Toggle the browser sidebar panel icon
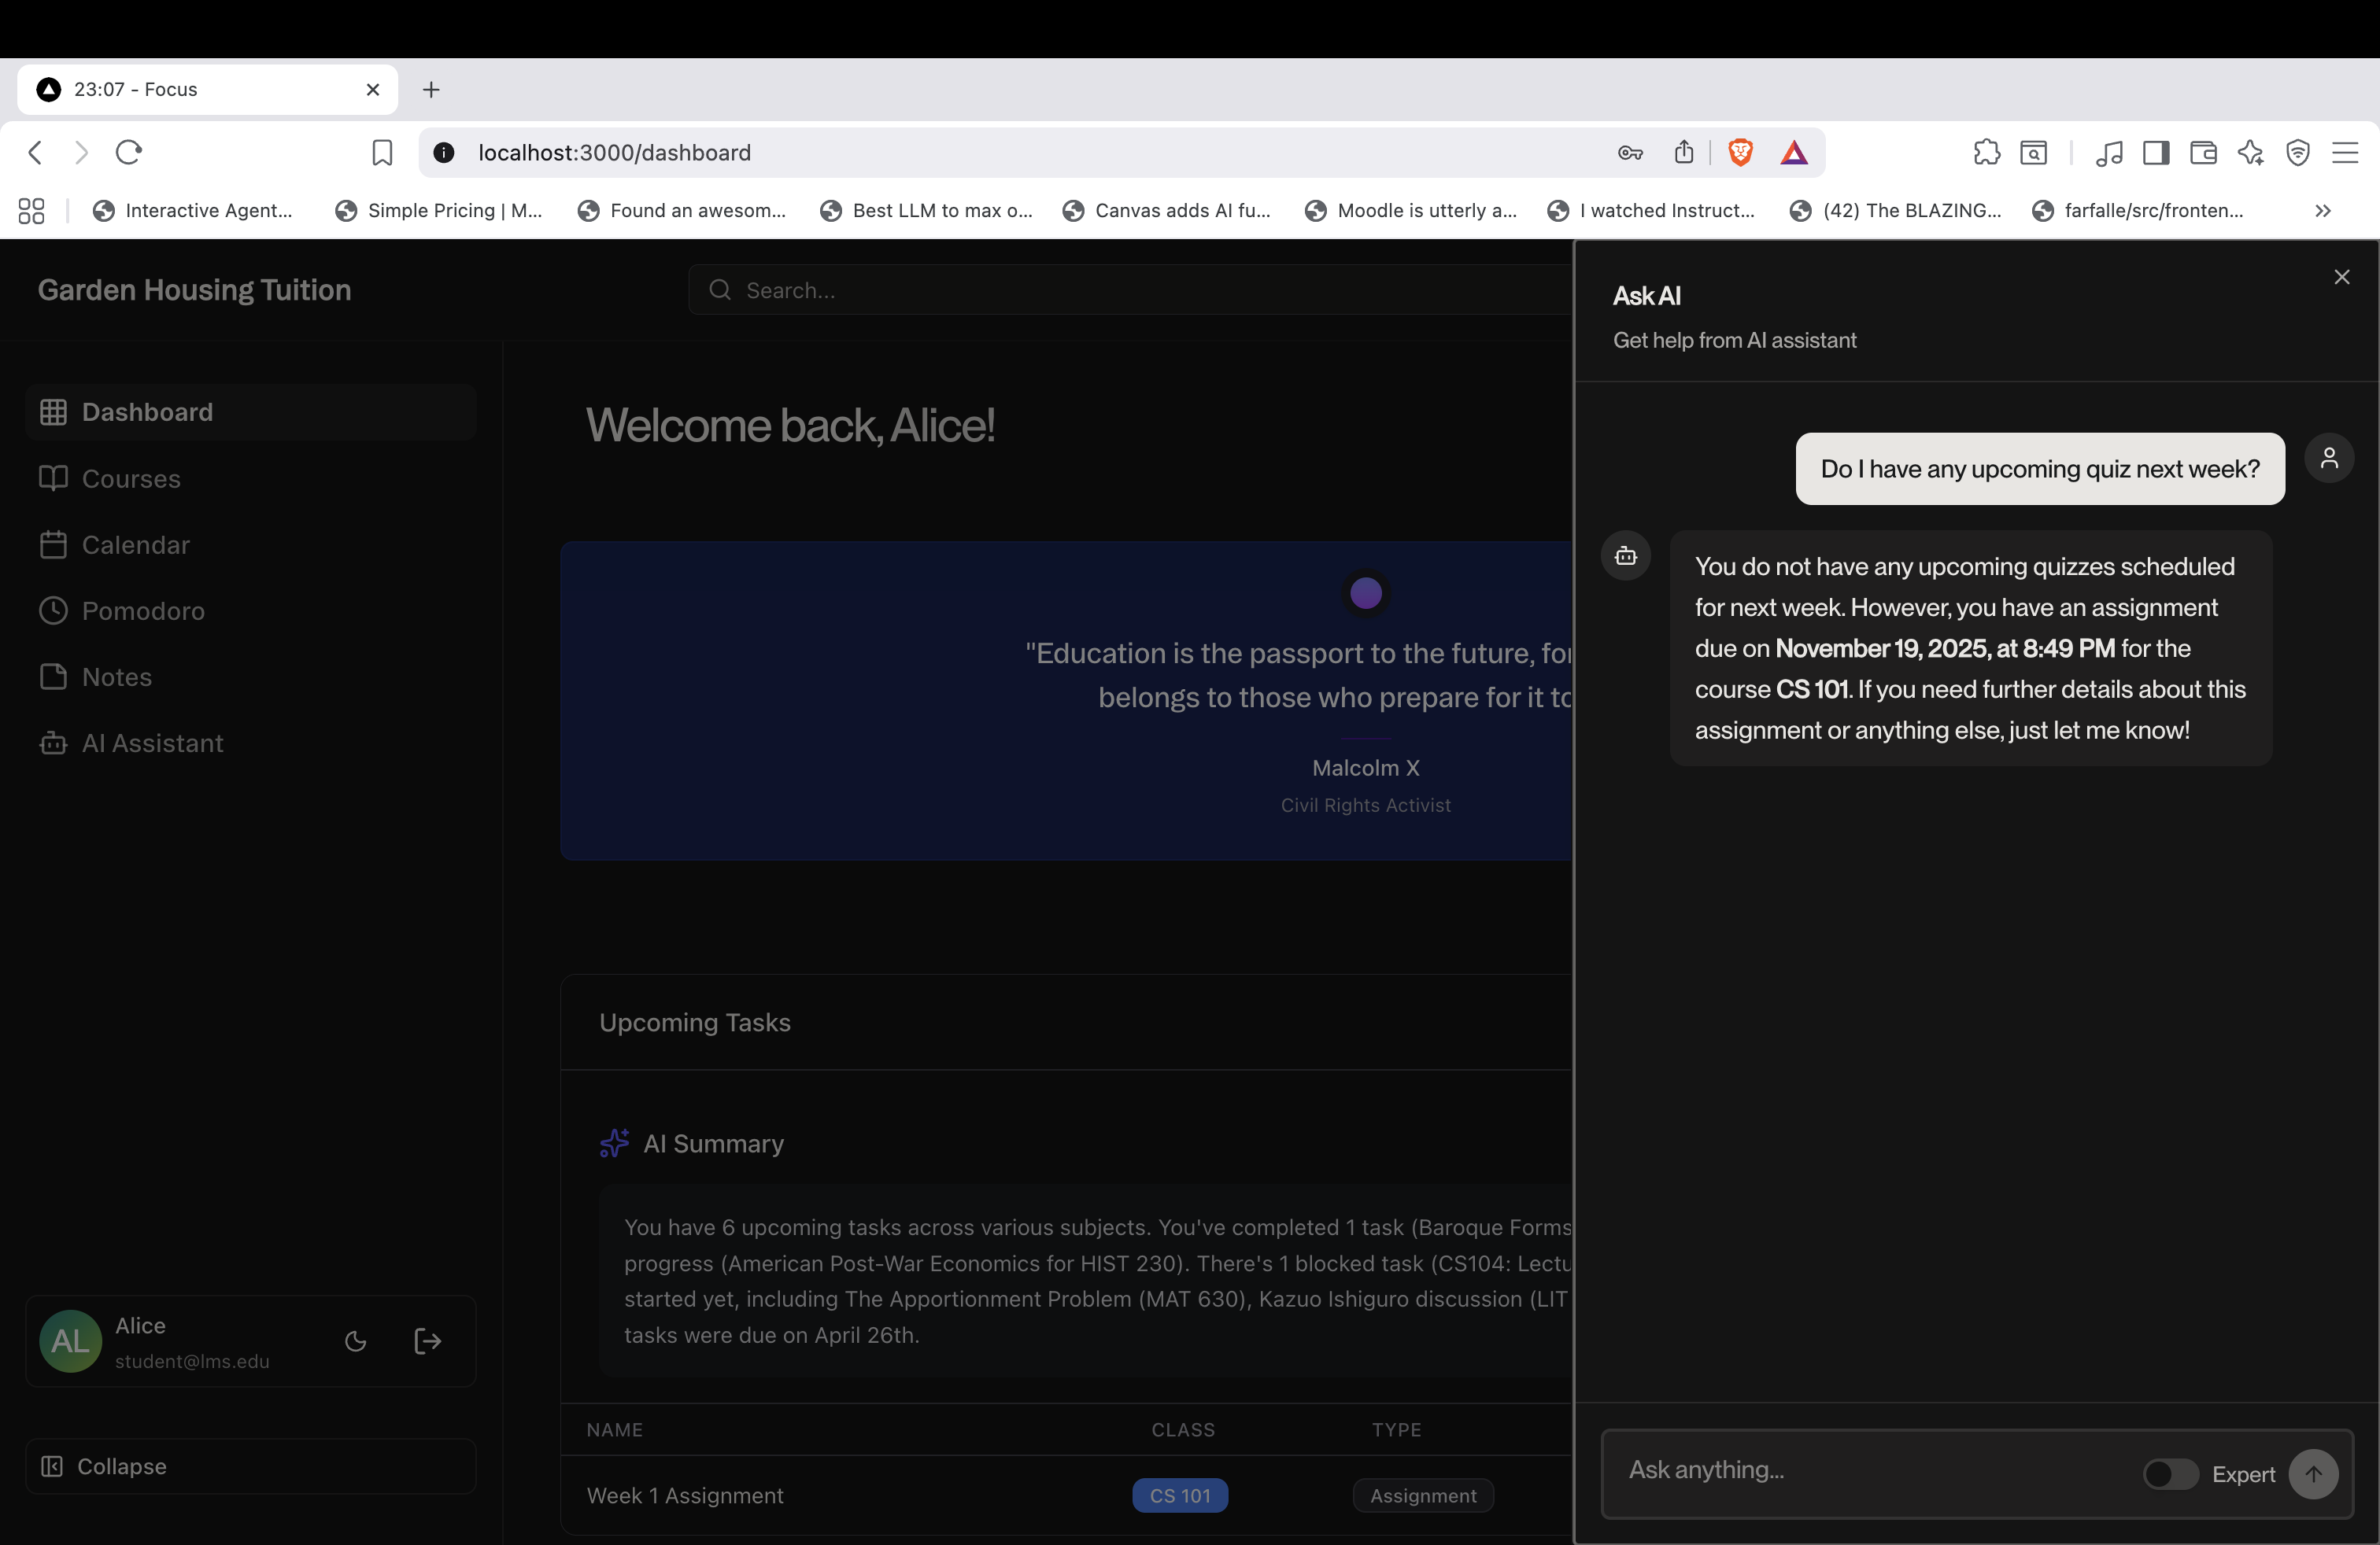Screen dimensions: 2380x1545 pos(2156,152)
